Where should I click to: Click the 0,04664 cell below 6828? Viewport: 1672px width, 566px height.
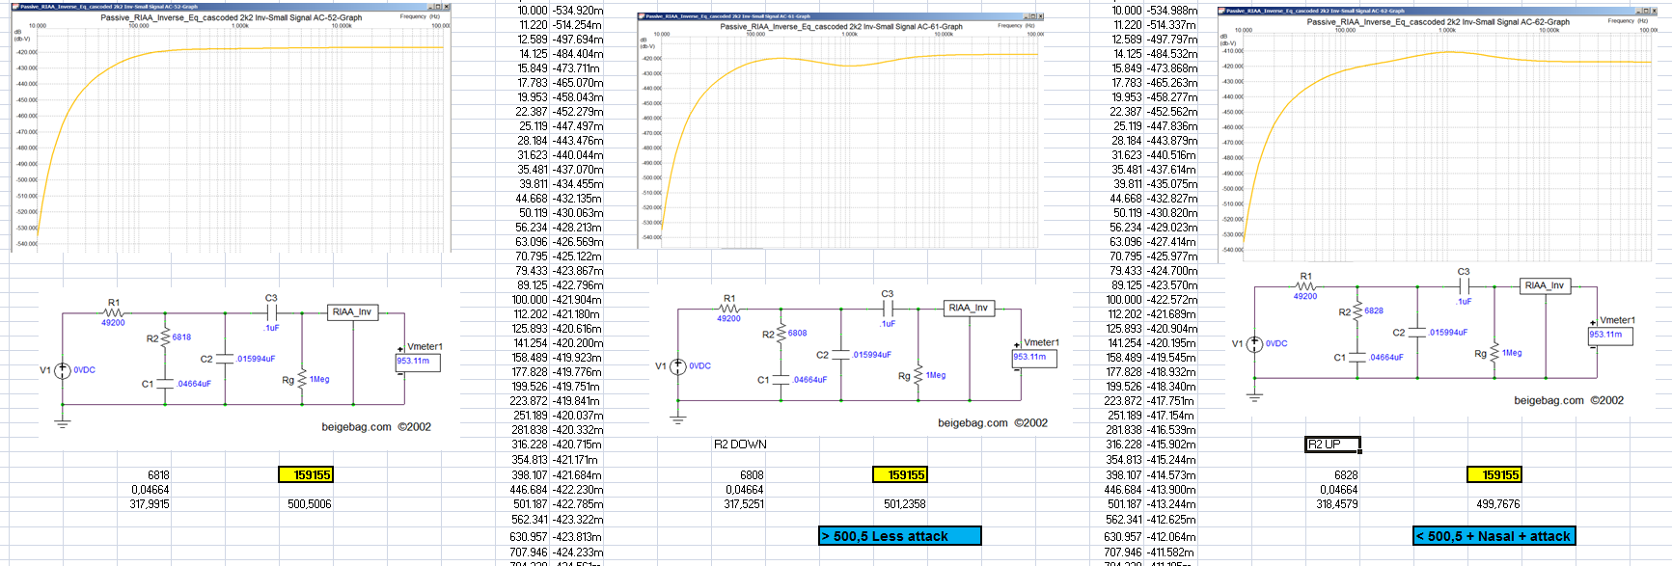1339,490
